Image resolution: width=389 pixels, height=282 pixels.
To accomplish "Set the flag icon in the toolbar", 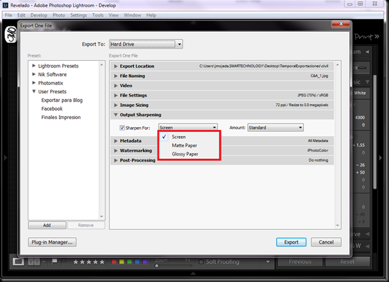I will pyautogui.click(x=55, y=261).
